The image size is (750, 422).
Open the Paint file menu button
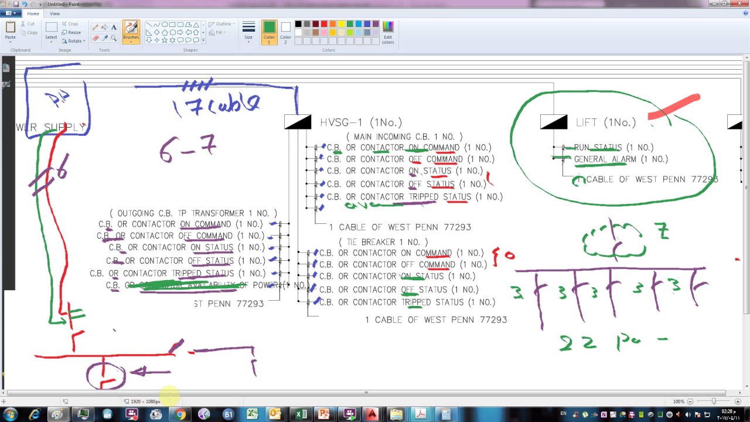point(12,13)
